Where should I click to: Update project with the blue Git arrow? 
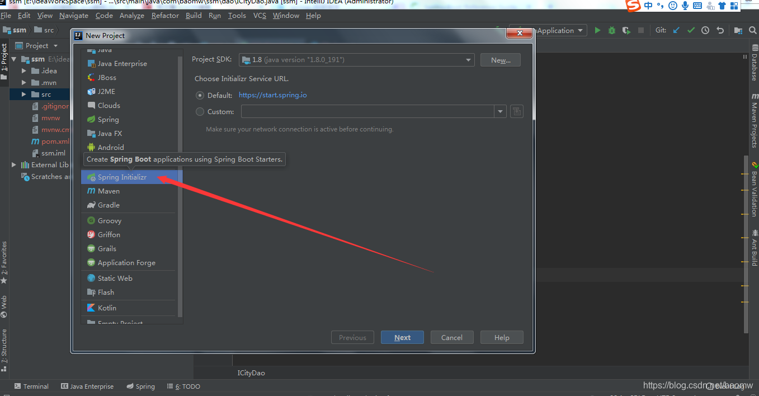(676, 30)
